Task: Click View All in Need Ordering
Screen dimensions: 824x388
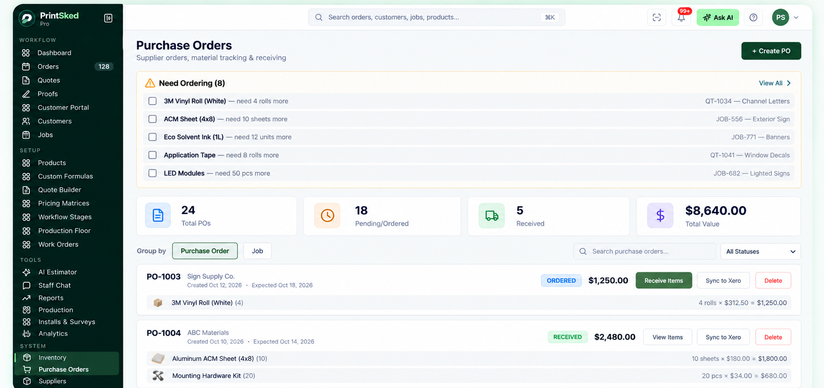Action: click(775, 83)
